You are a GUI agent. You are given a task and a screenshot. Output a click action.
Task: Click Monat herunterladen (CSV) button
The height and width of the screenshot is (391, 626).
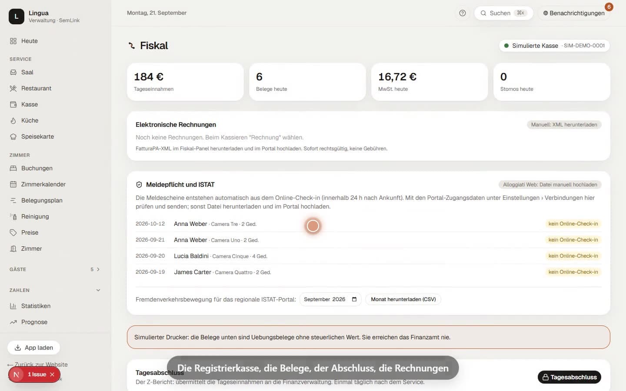pos(403,299)
